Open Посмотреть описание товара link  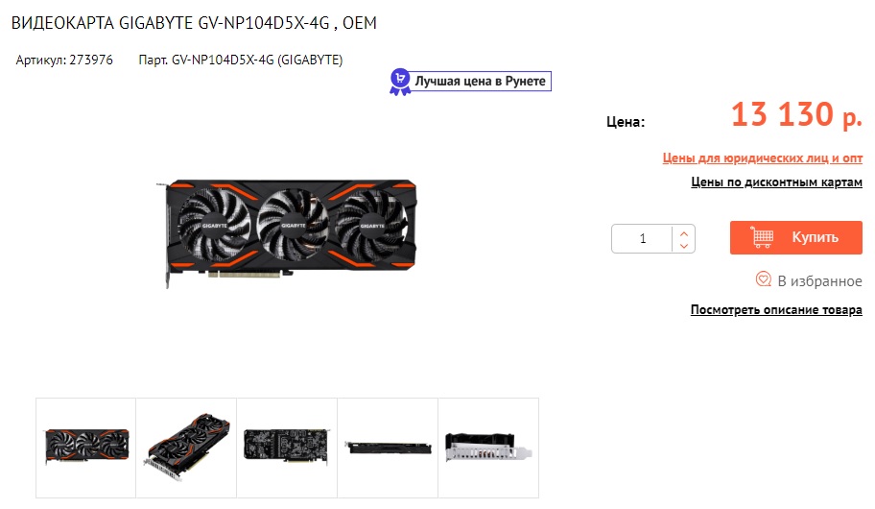(x=776, y=309)
